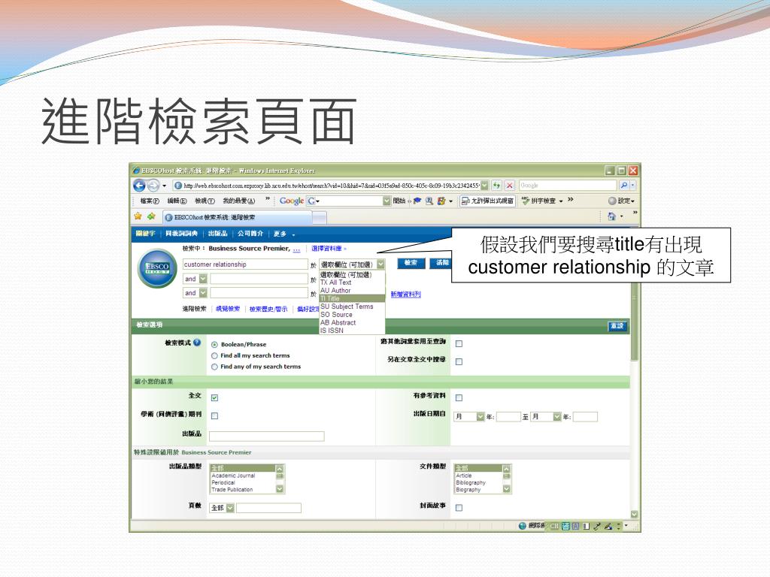Click the Home icon in the IE command bar
770x577 pixels.
(611, 216)
